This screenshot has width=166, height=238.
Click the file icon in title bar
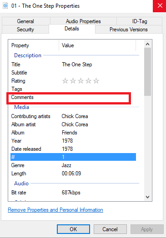(x=5, y=6)
